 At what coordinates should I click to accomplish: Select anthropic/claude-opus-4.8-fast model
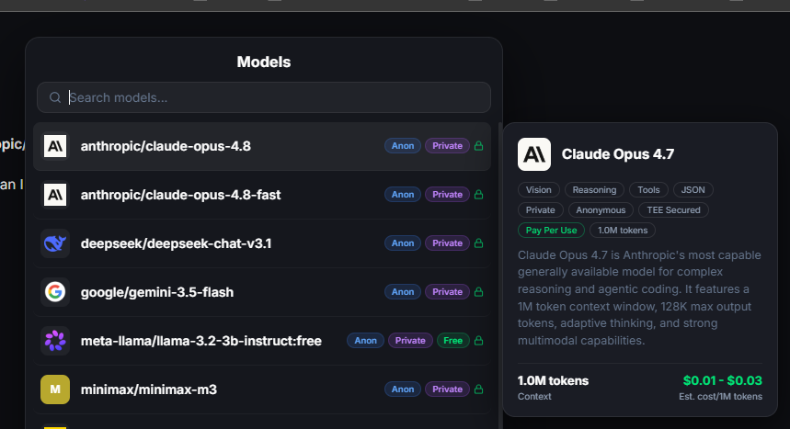[x=262, y=195]
